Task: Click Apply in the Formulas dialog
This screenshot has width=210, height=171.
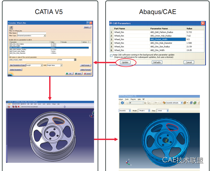Action: [x=78, y=73]
